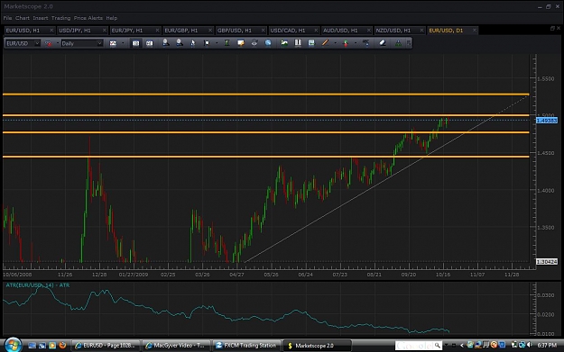
Task: Select the orange line drawing tool
Action: [x=325, y=43]
